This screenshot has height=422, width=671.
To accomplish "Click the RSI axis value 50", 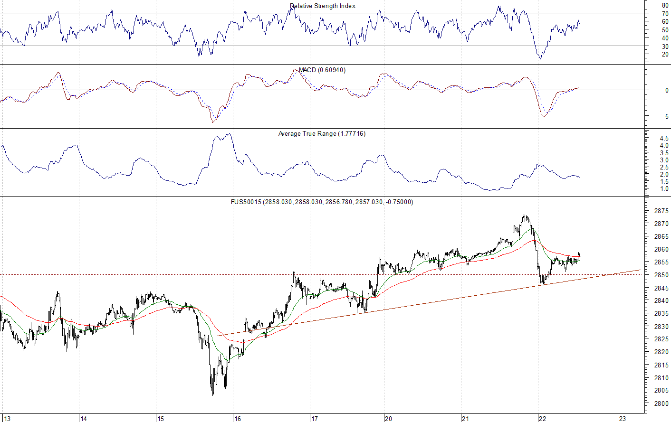I will (x=665, y=30).
